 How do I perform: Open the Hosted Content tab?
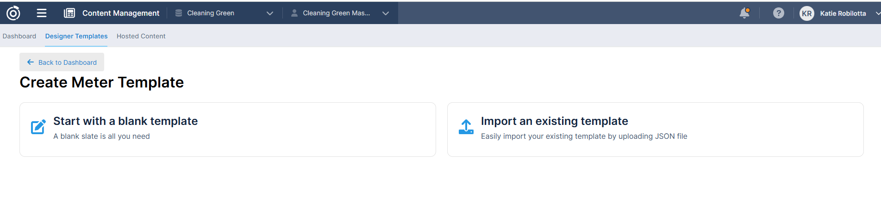141,36
